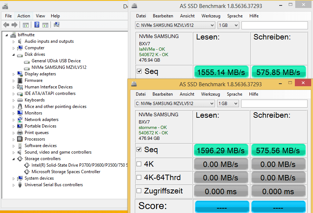Collapse the Disk drives node
313x213 pixels.
tap(13, 55)
